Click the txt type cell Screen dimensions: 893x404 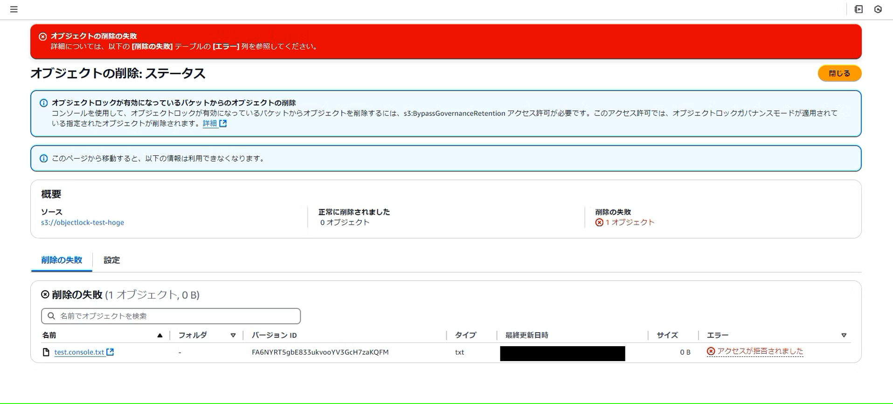tap(460, 352)
